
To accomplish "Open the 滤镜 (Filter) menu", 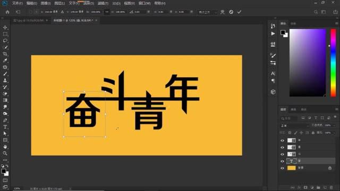I will [103, 3].
